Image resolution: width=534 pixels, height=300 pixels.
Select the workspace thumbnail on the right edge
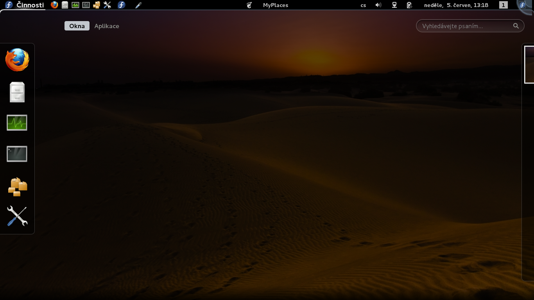coord(529,64)
